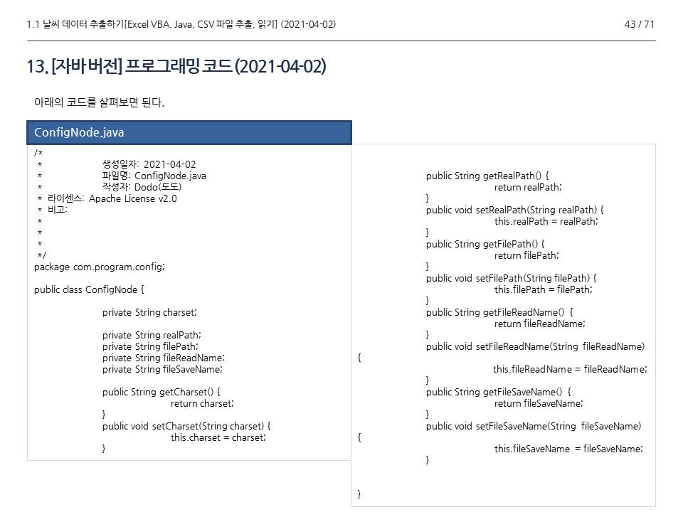Click 'public void setFileSaveName(String fileSaveName)' line
This screenshot has height=512, width=683.
(x=534, y=426)
